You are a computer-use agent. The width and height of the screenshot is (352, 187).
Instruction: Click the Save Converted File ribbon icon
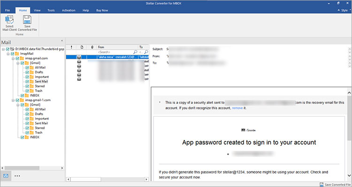point(27,20)
